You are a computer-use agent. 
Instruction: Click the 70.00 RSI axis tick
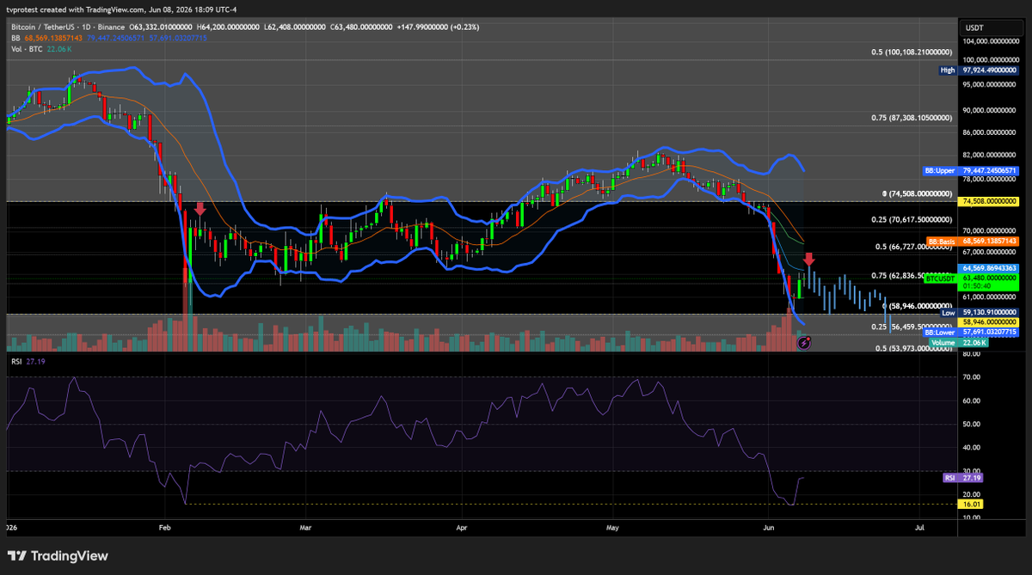coord(973,376)
